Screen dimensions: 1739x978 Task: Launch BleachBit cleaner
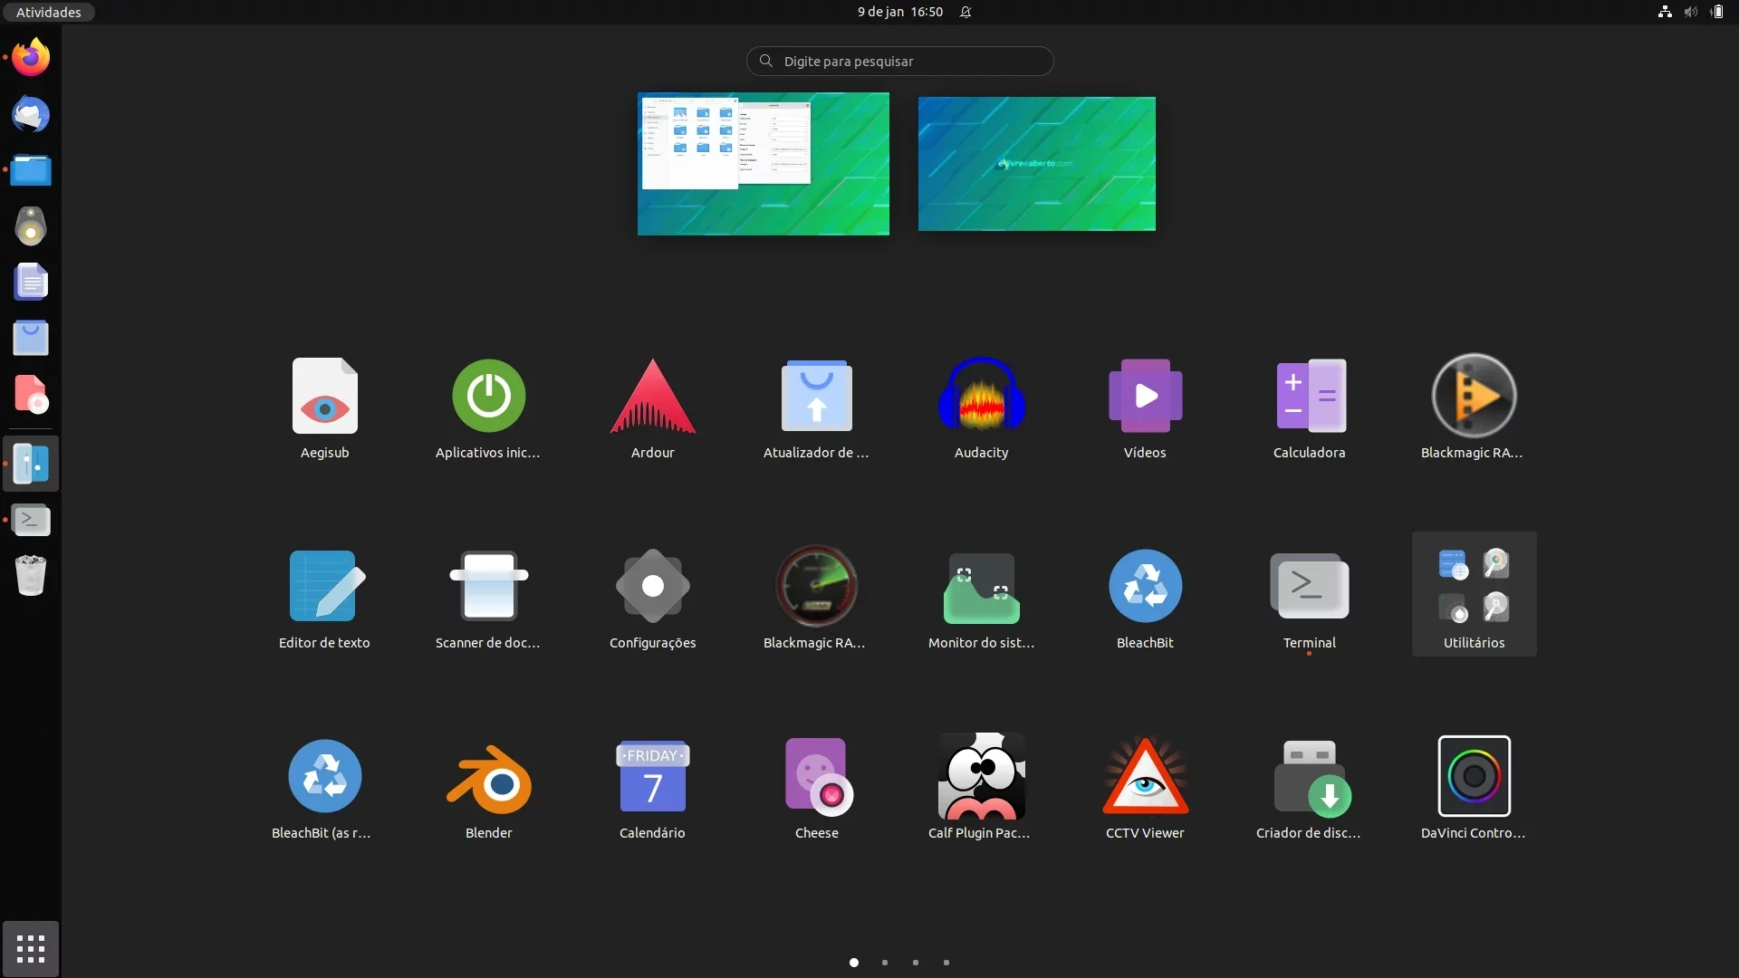coord(1145,599)
